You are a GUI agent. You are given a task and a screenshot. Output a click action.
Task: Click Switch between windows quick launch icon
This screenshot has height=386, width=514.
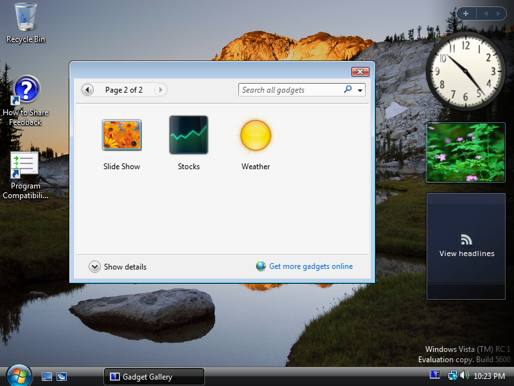61,376
